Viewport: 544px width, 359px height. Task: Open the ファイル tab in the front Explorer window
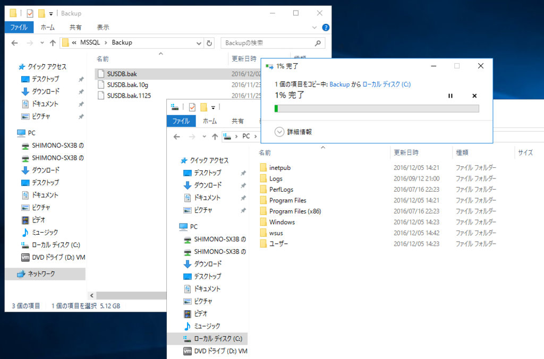coord(181,121)
